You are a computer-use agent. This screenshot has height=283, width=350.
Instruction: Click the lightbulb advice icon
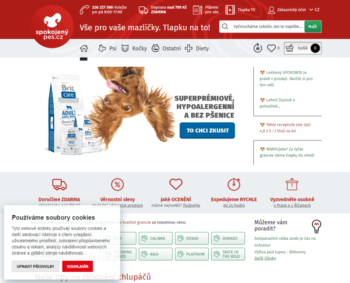(317, 226)
